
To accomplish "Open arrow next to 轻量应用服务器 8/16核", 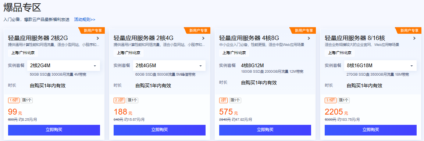I will tap(414, 38).
